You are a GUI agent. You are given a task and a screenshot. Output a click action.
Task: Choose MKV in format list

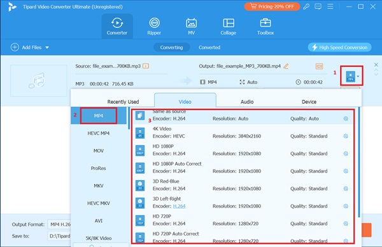(x=99, y=186)
